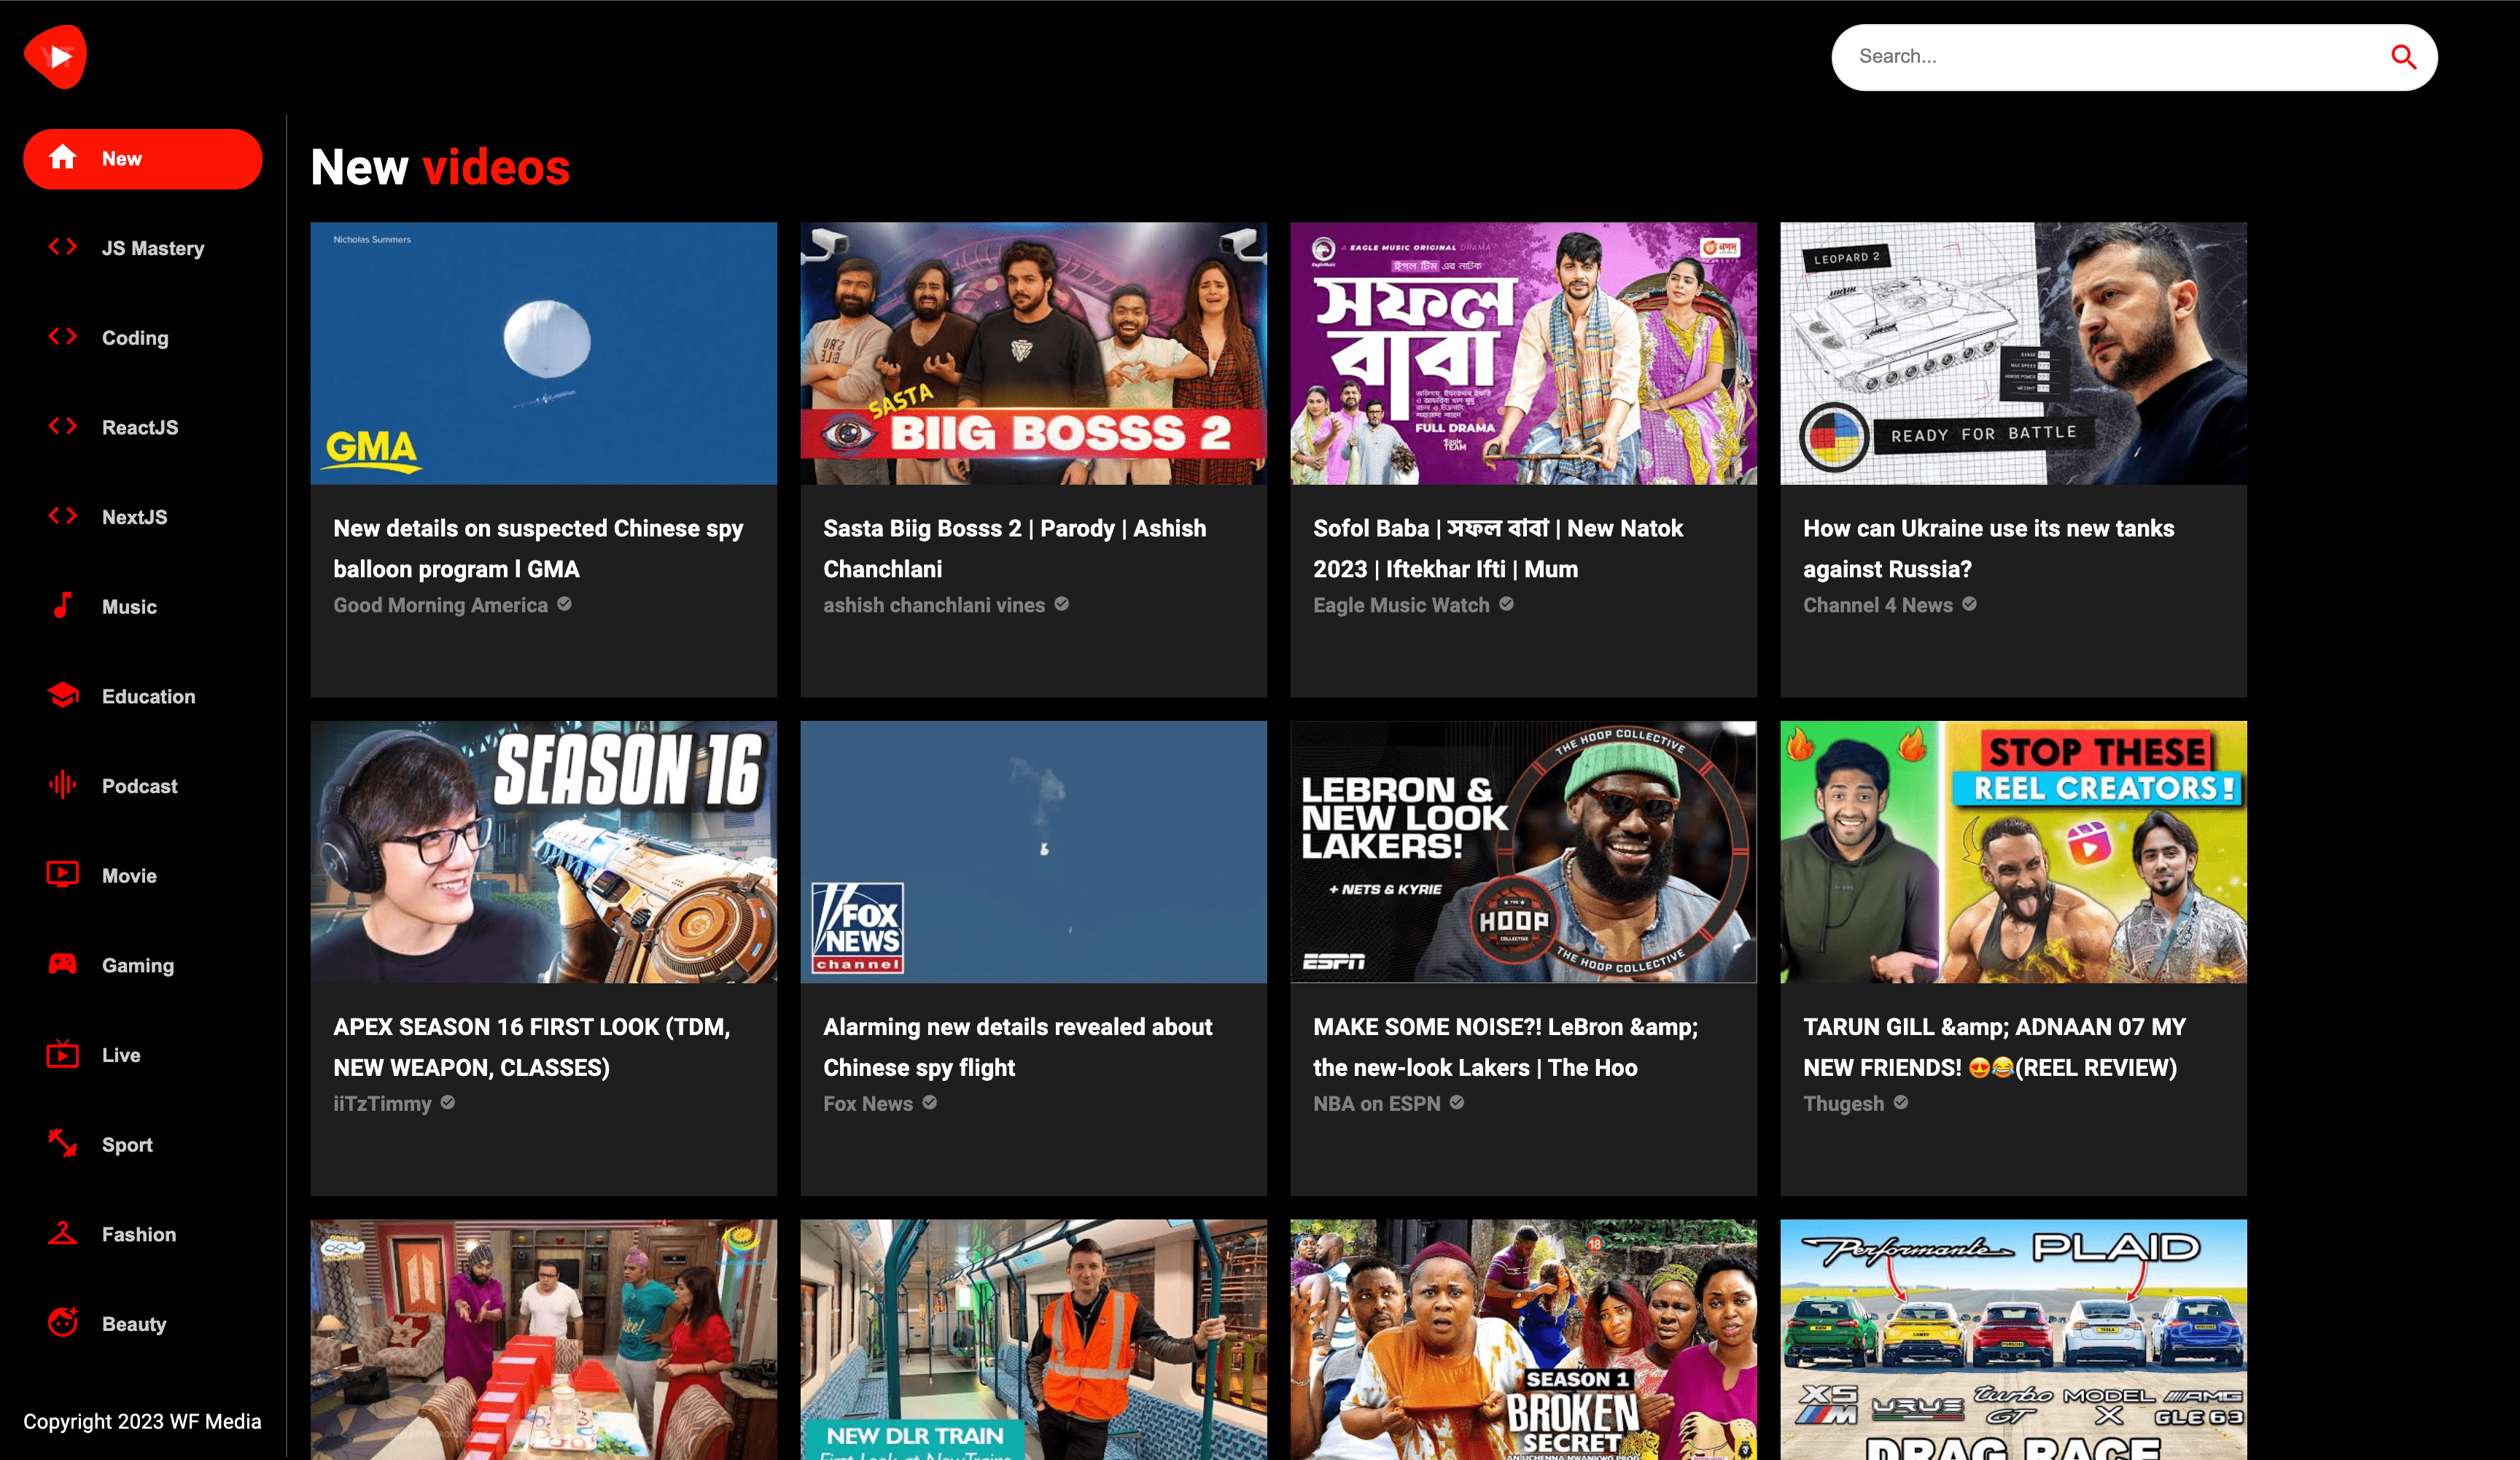The width and height of the screenshot is (2520, 1460).
Task: Focus the Search input field
Action: click(2115, 57)
